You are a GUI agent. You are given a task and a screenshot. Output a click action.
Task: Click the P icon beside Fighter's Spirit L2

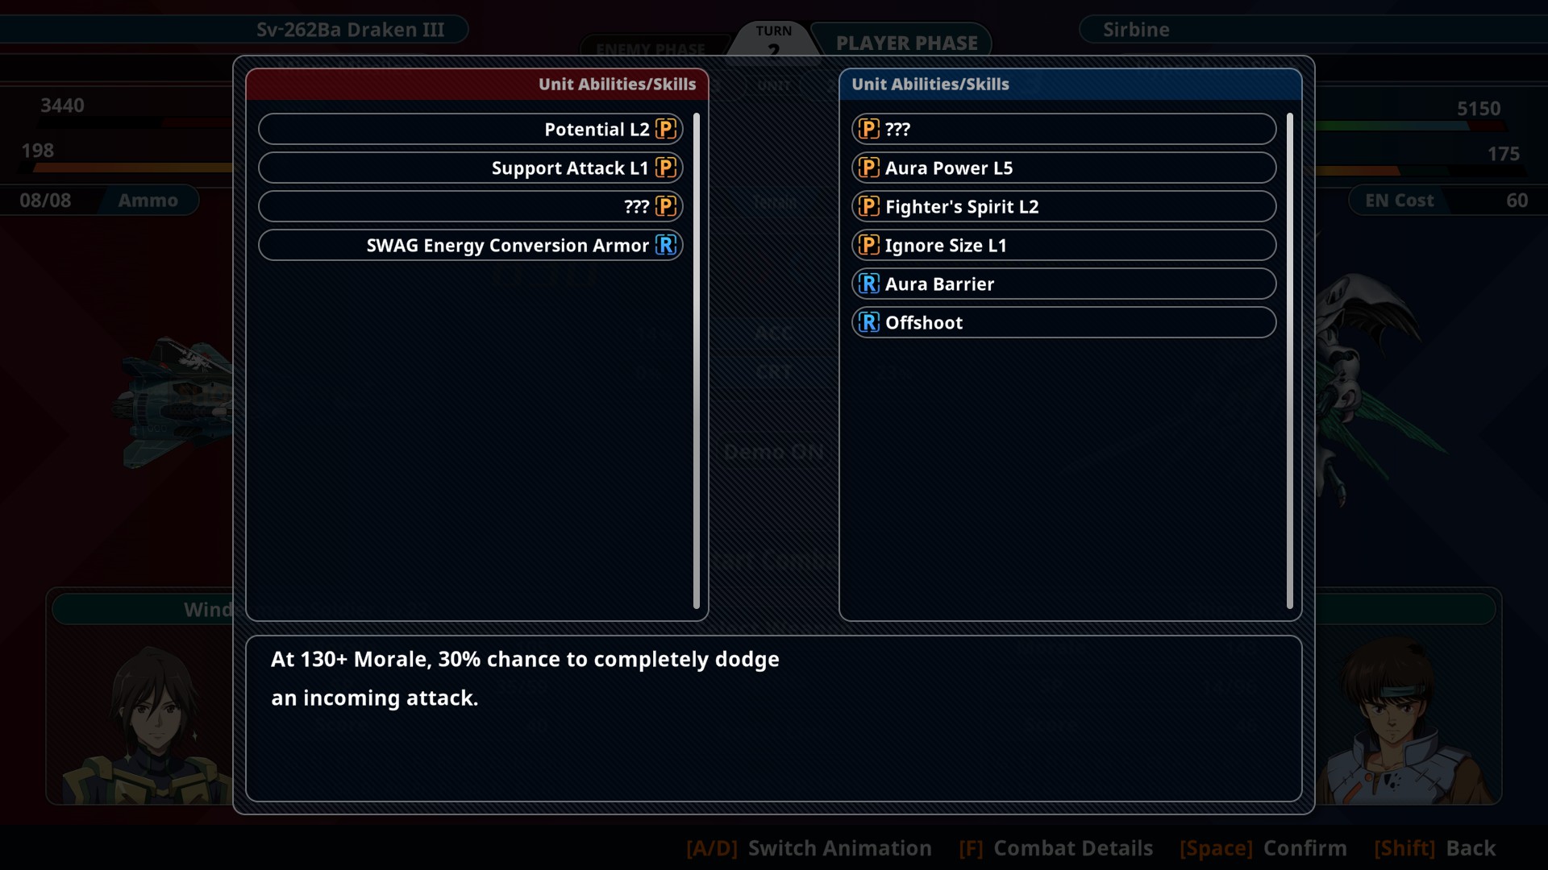coord(868,206)
